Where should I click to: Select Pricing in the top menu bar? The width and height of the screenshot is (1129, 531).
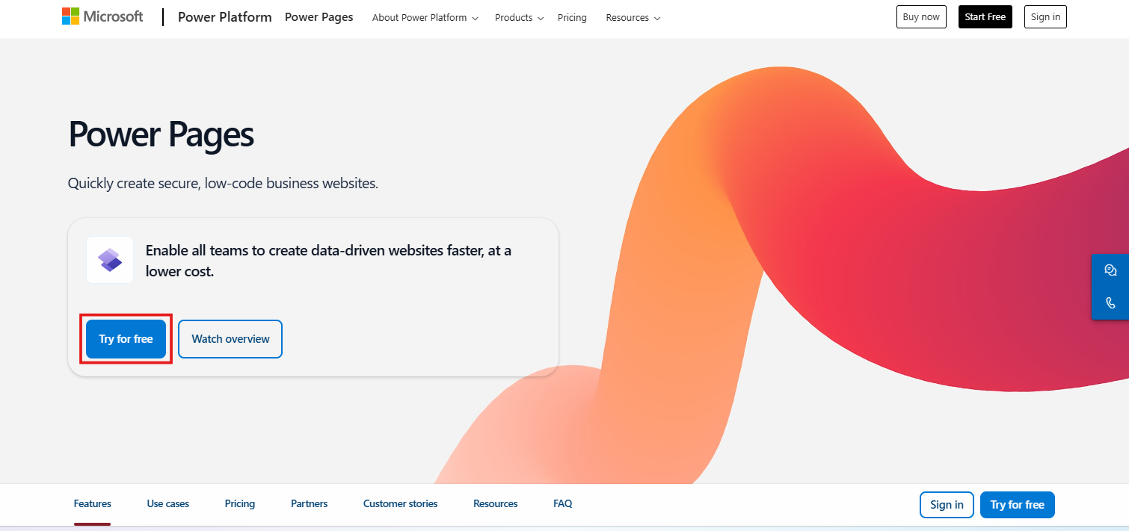point(572,17)
